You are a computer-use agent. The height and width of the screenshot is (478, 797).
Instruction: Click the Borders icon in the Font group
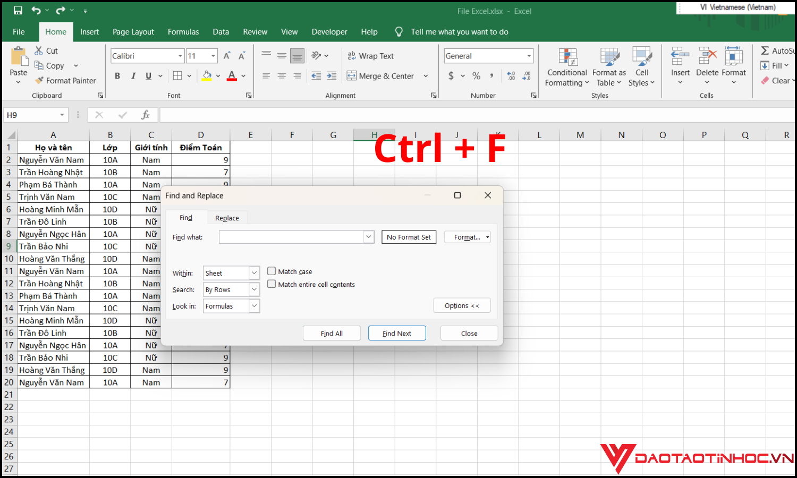(177, 76)
